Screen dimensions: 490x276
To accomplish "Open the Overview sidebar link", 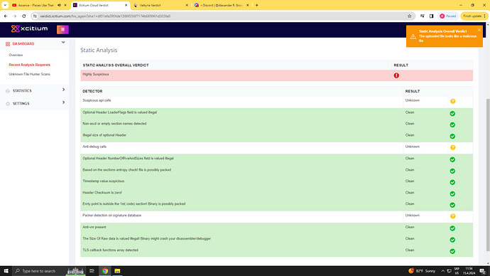I will [x=16, y=55].
